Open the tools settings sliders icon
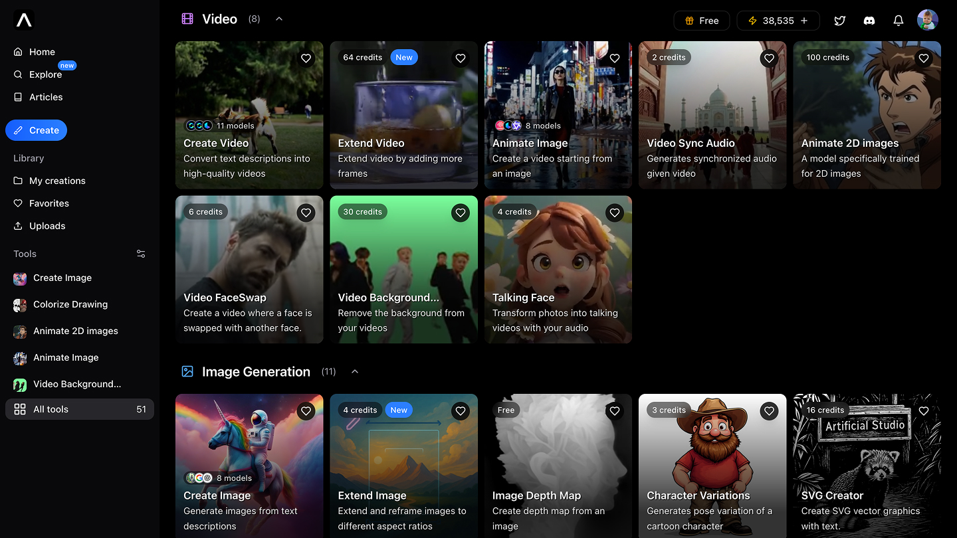 pos(141,254)
